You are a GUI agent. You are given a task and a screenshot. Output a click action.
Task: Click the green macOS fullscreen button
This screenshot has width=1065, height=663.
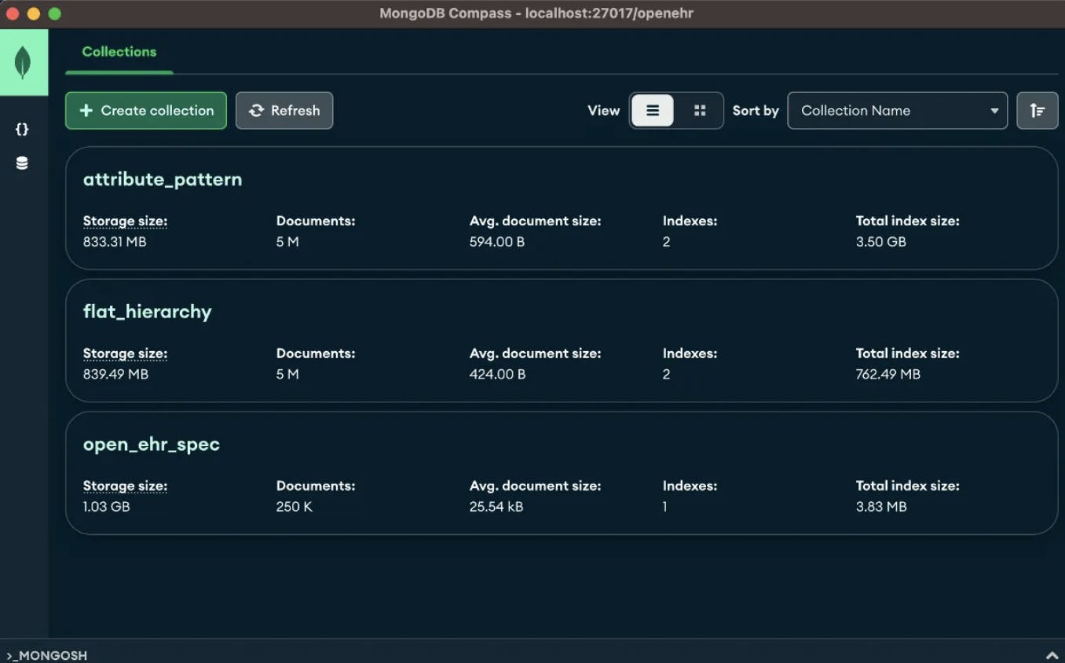pyautogui.click(x=54, y=13)
